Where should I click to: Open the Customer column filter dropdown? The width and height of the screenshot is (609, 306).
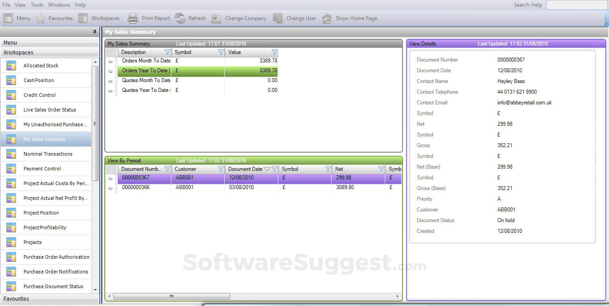point(221,169)
